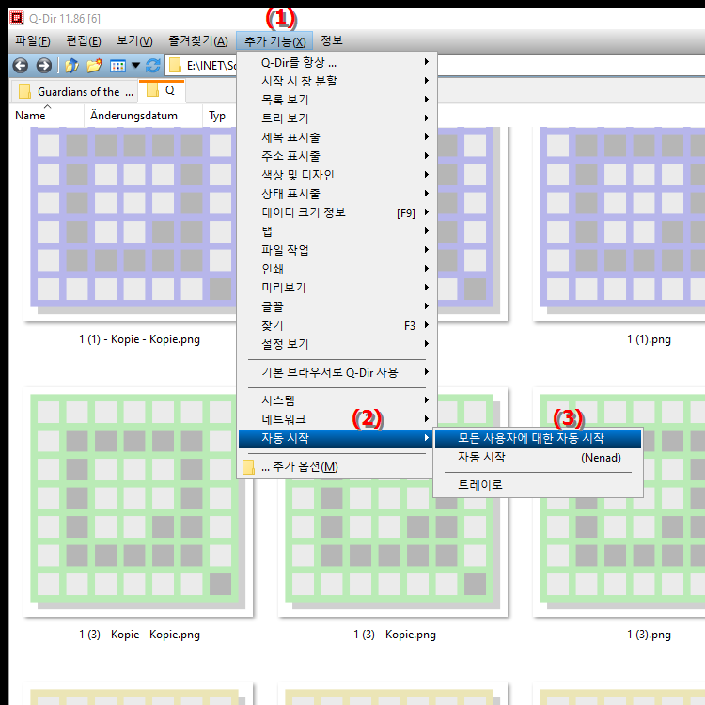Open the 인쇄 submenu
Image resolution: width=705 pixels, height=705 pixels.
point(337,269)
